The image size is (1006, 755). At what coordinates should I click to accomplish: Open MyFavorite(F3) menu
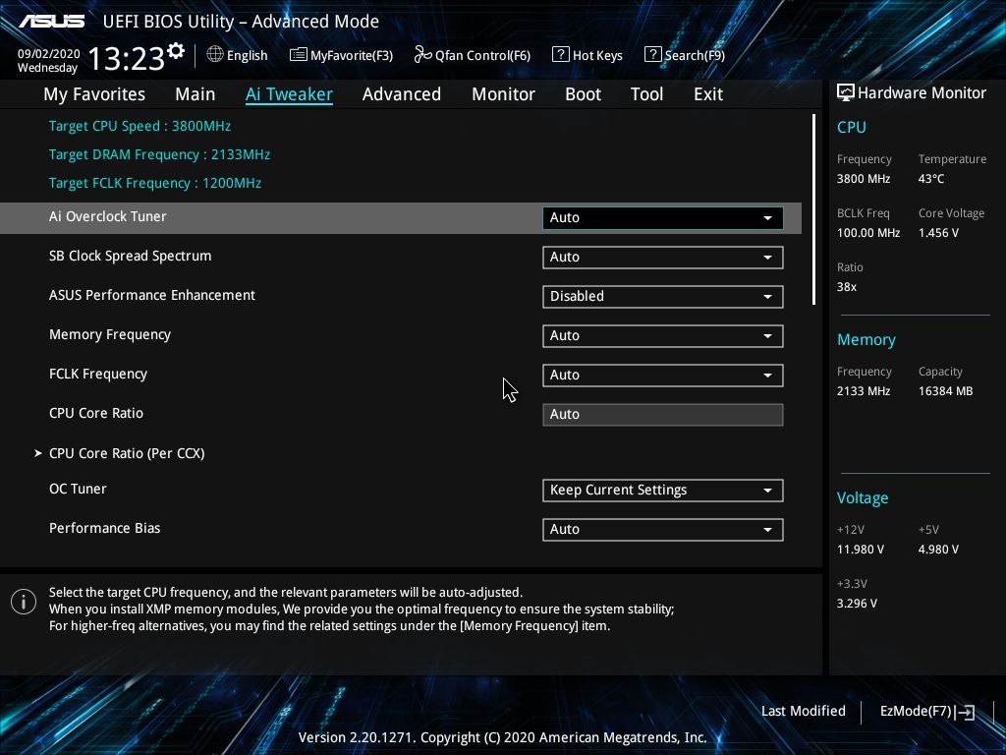[x=352, y=55]
